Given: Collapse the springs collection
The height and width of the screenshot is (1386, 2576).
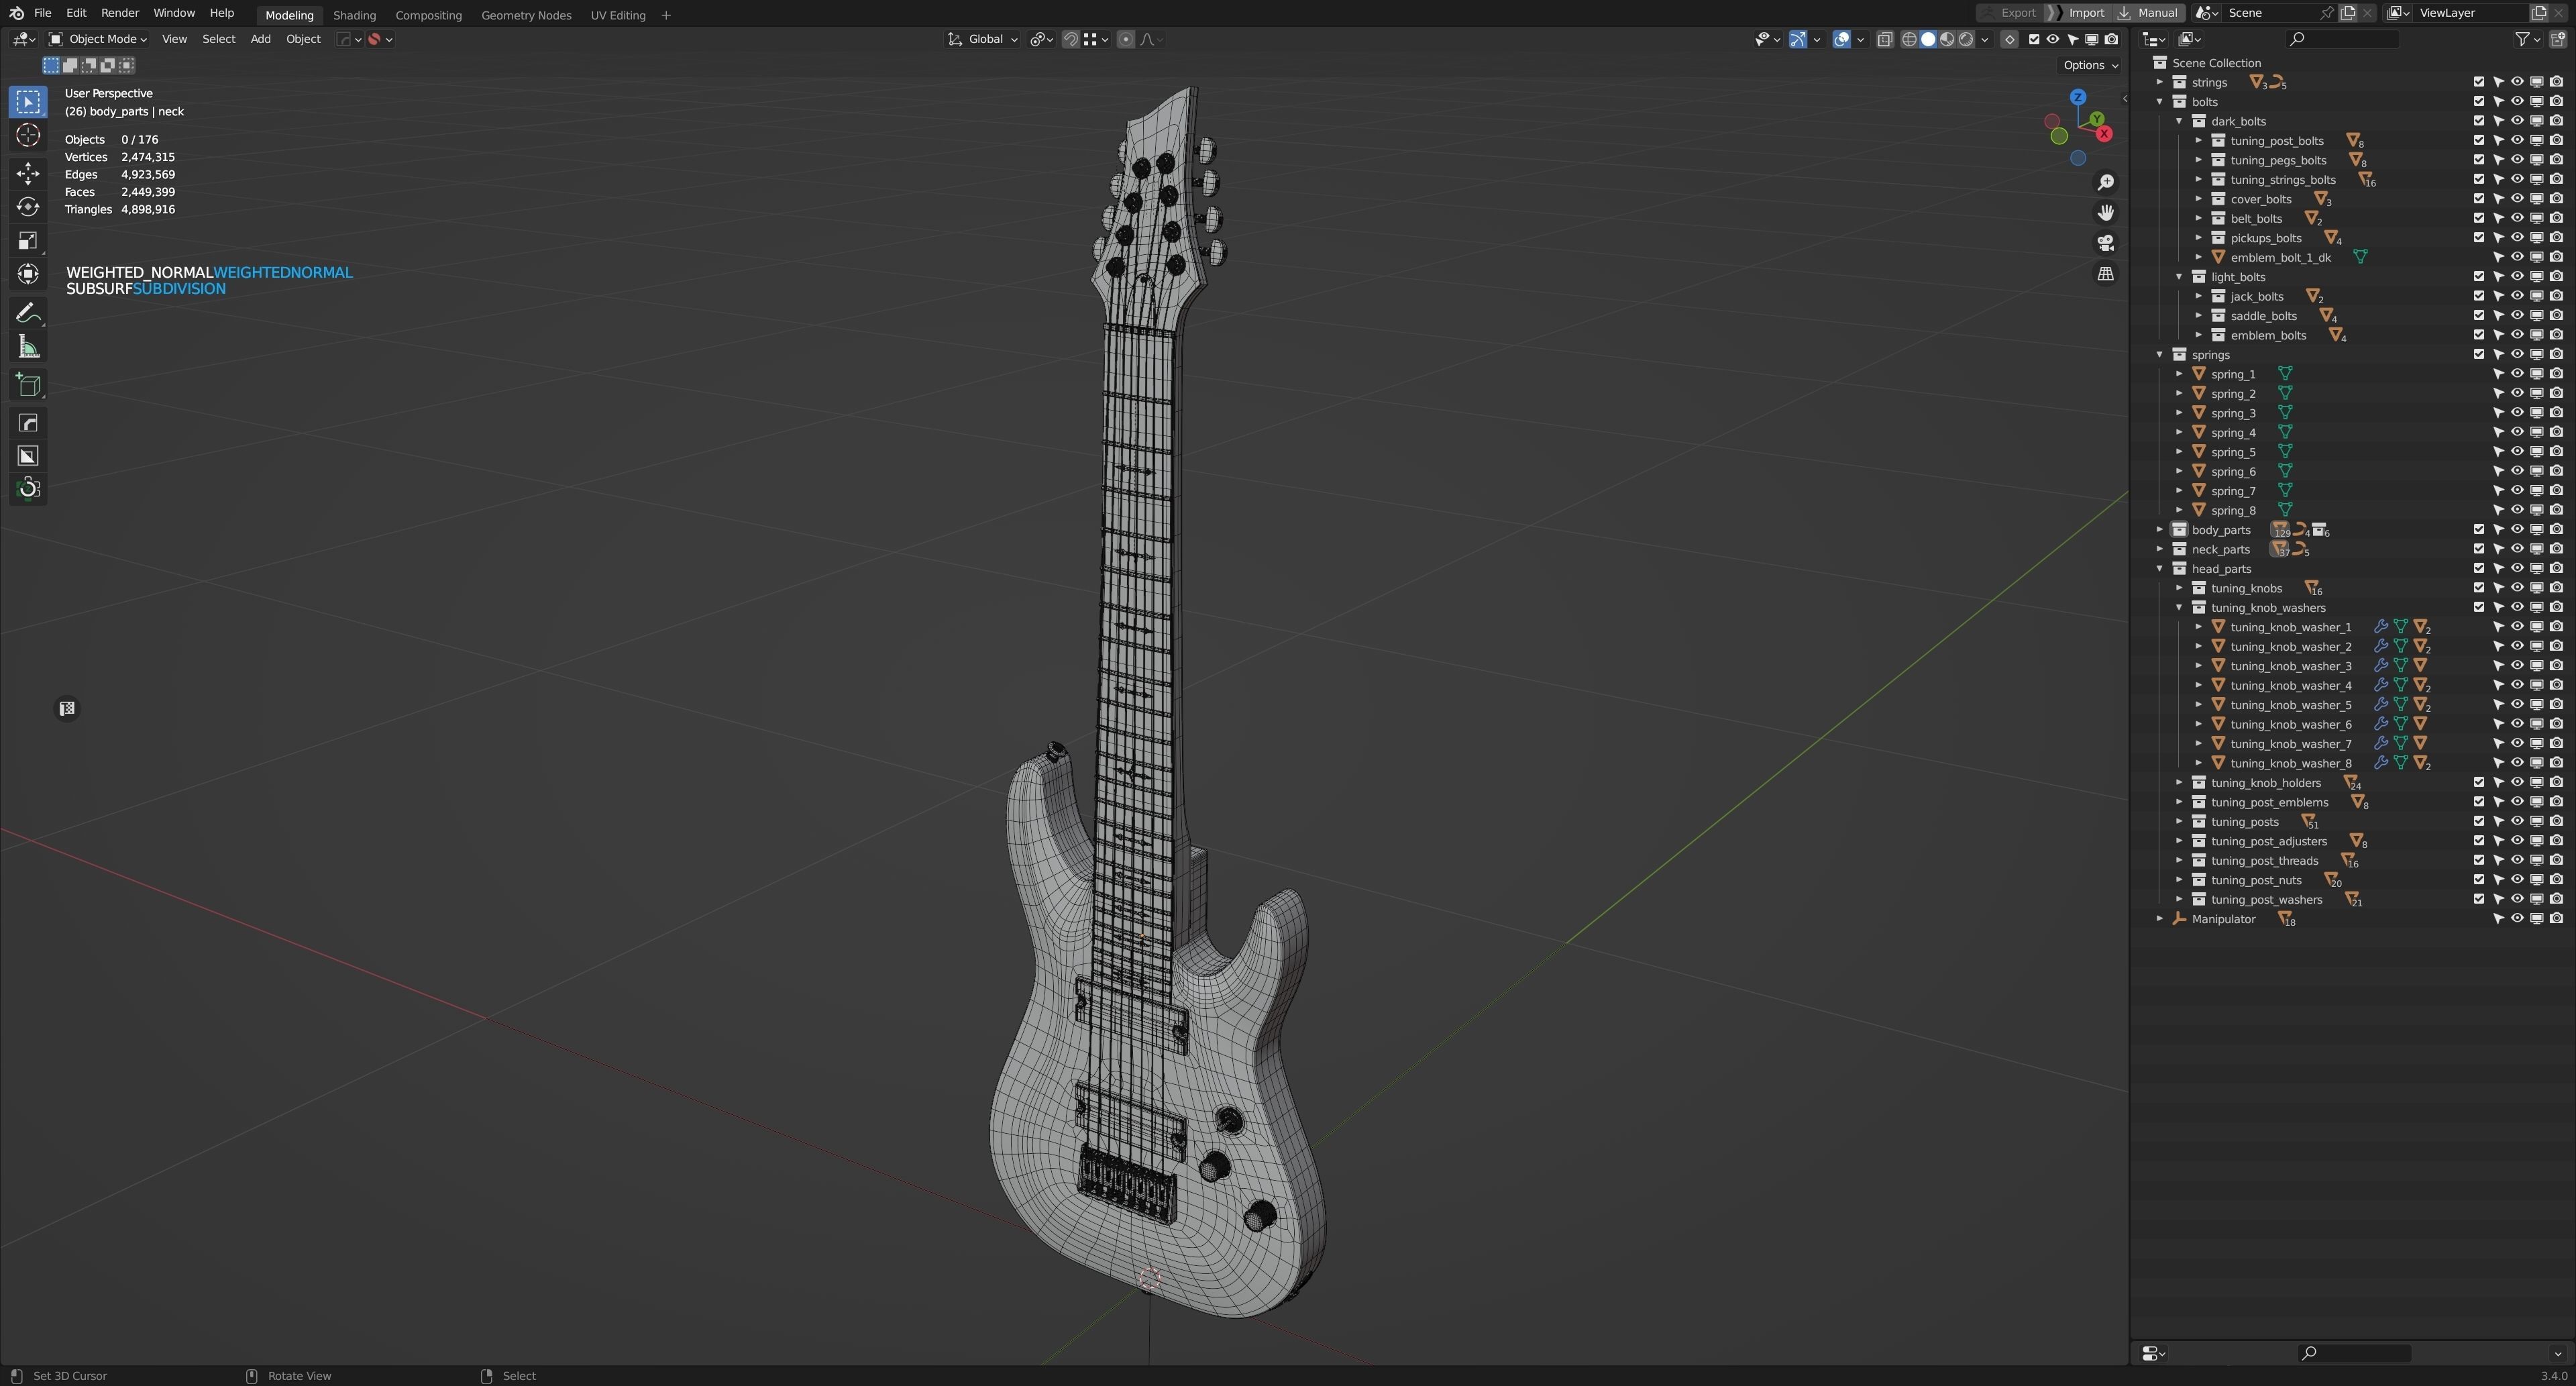Looking at the screenshot, I should click(x=2160, y=354).
